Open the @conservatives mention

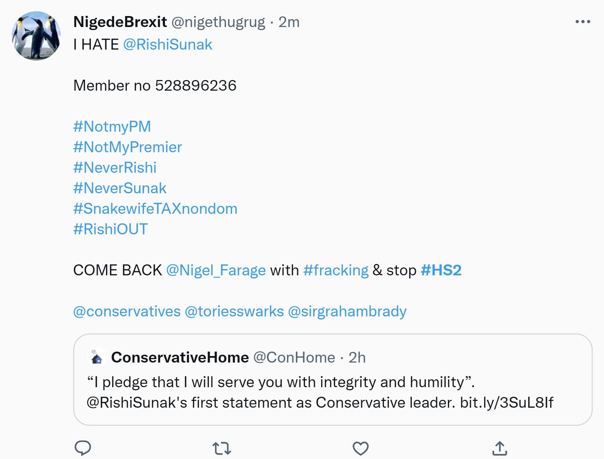pos(127,312)
